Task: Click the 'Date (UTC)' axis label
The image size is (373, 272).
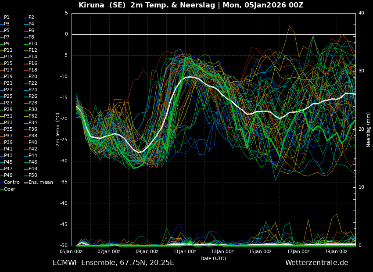Action: [x=213, y=258]
